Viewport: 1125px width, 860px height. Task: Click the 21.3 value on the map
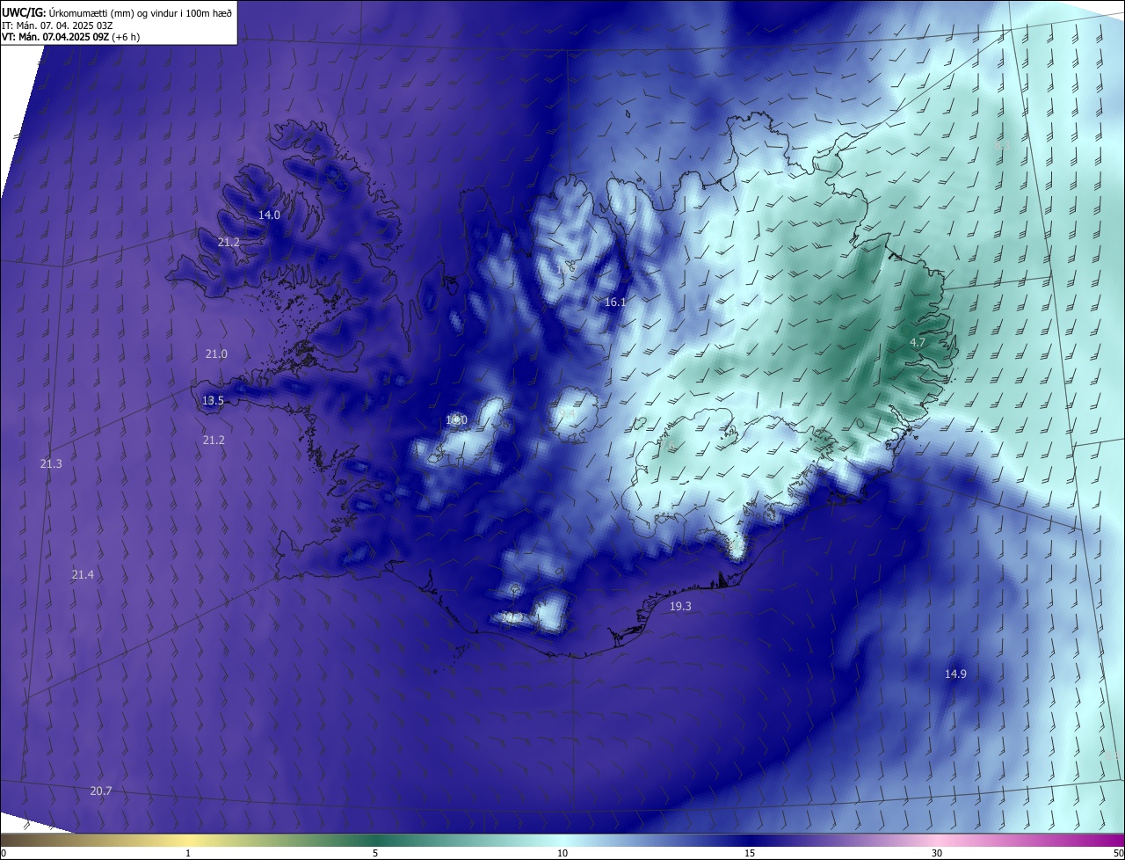(51, 464)
